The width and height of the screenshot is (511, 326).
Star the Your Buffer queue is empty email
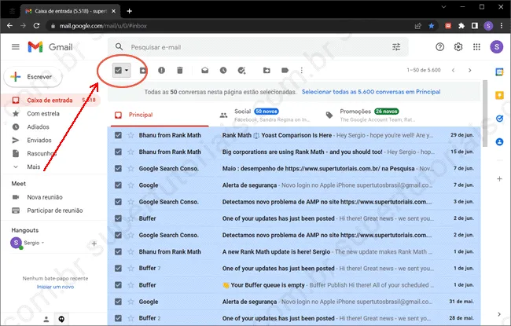131,285
